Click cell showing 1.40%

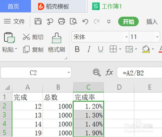click(x=89, y=124)
